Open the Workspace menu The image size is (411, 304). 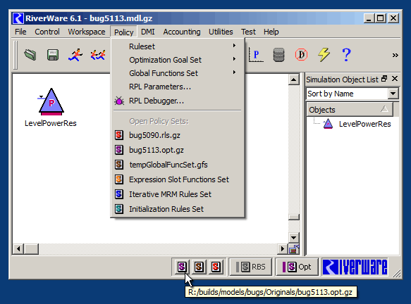pyautogui.click(x=87, y=32)
